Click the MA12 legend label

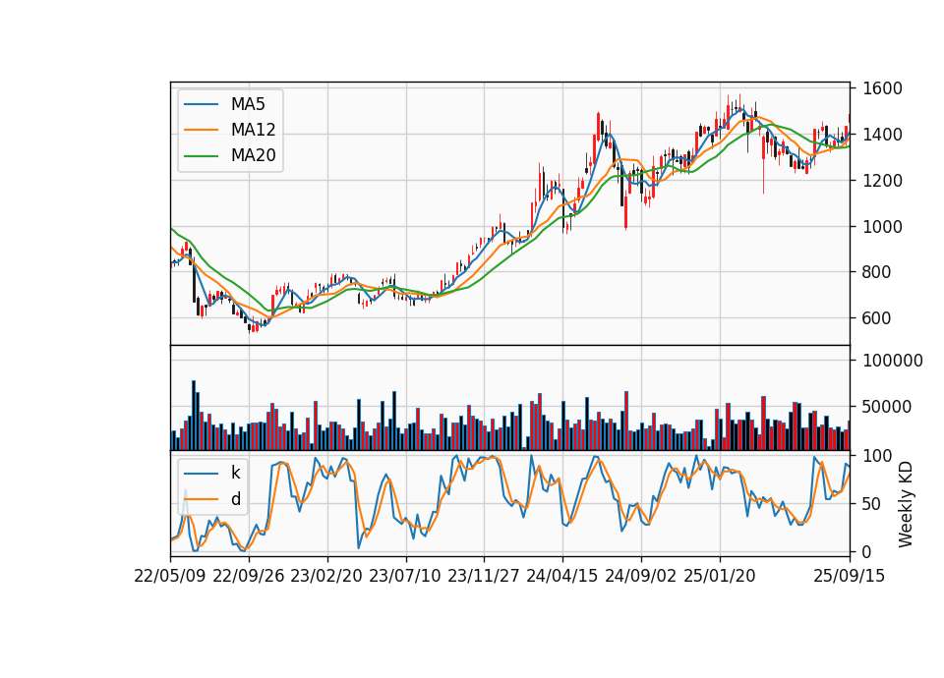[x=253, y=130]
